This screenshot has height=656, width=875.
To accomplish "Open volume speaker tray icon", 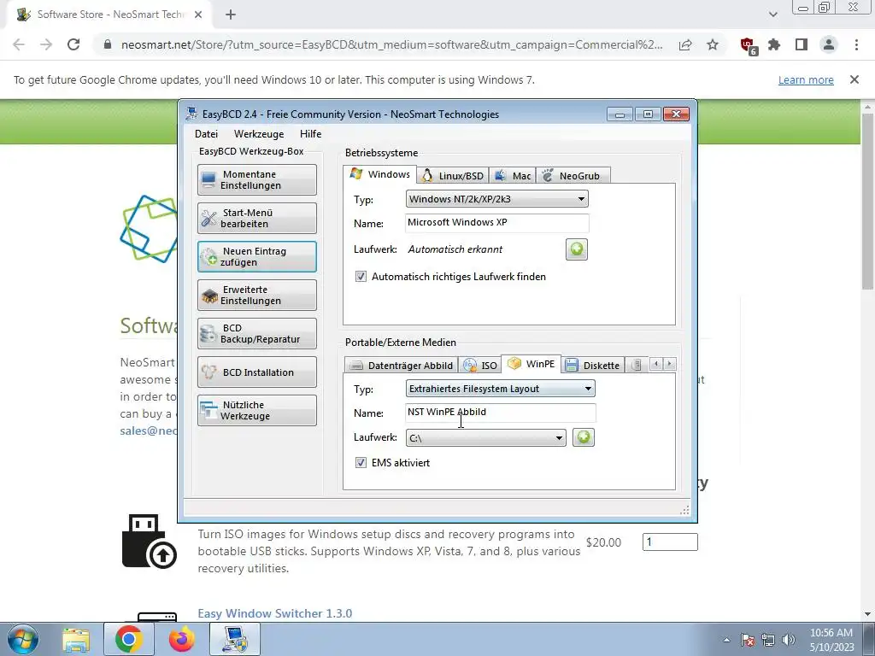I will (789, 640).
